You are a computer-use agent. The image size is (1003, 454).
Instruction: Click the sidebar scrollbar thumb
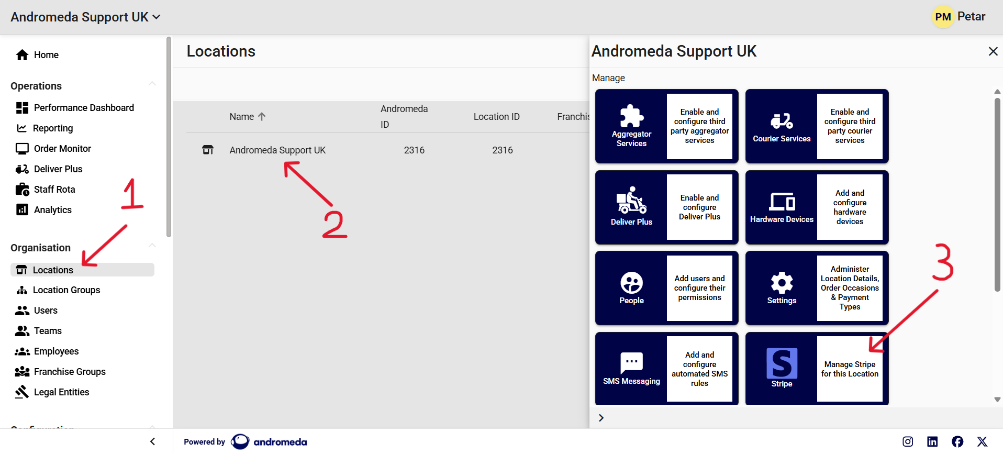(169, 137)
